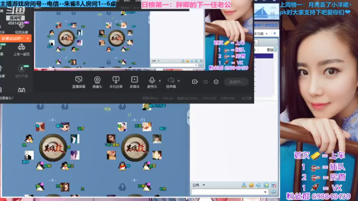
Task: Expand the microphone options arrow
Action: 160,81
